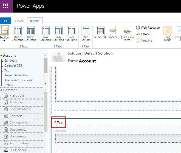This screenshot has width=181, height=153.
Task: Collapse the Account tree node
Action: point(1,56)
